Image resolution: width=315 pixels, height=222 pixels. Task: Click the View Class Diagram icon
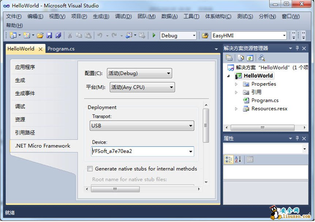tap(262, 58)
